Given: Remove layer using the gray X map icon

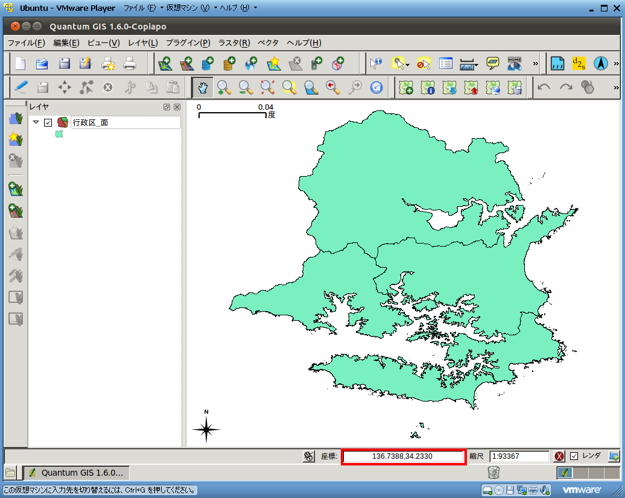Looking at the screenshot, I should [296, 63].
